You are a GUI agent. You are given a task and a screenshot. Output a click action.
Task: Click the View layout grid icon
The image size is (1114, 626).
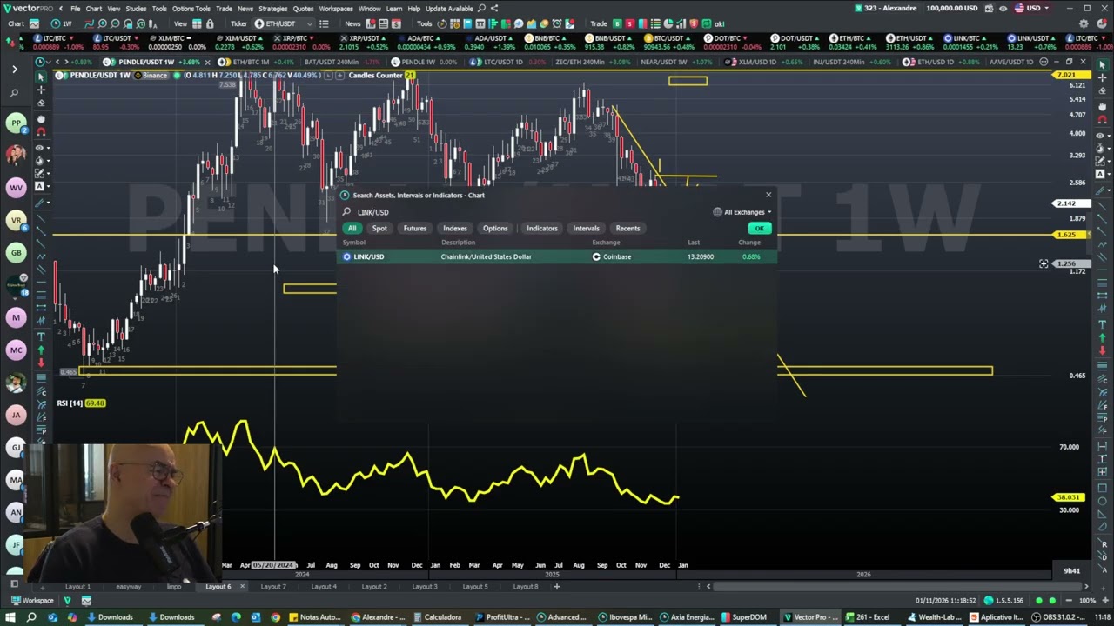[198, 23]
